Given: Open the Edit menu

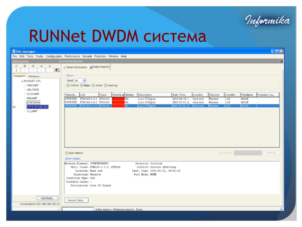Looking at the screenshot, I should click(22, 56).
